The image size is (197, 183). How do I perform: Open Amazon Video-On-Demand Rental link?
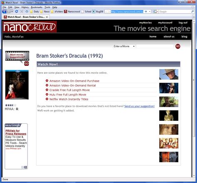pos(73,85)
